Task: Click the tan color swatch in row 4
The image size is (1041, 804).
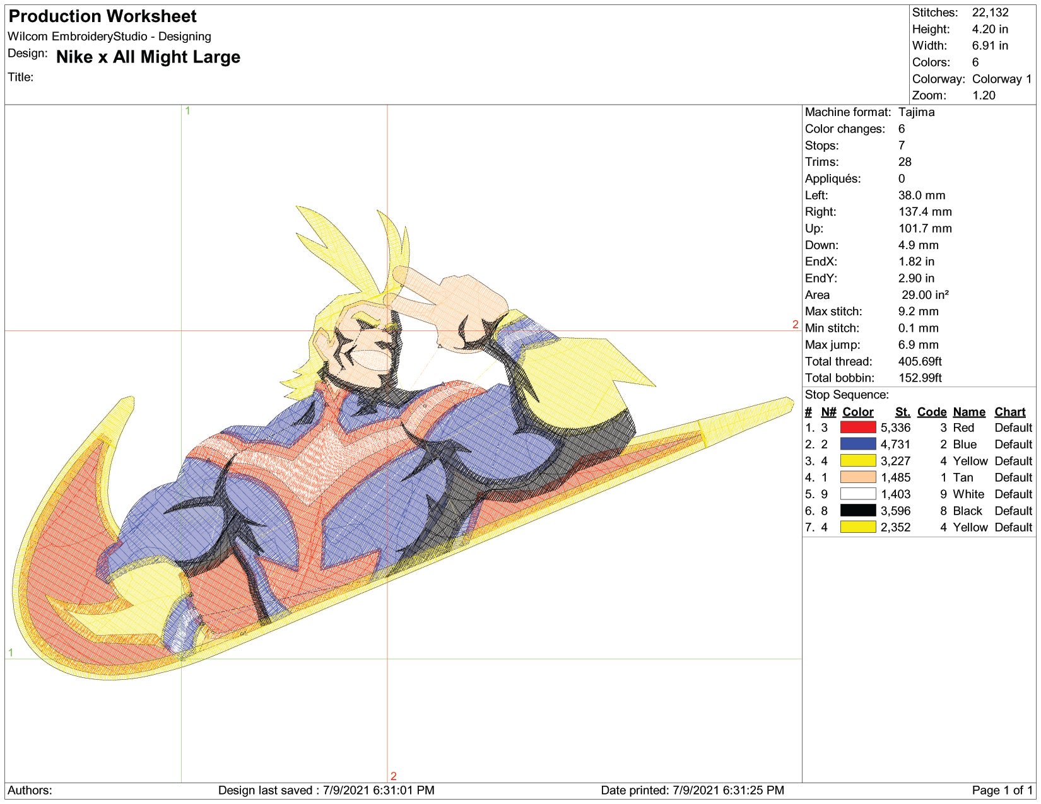Action: (857, 477)
